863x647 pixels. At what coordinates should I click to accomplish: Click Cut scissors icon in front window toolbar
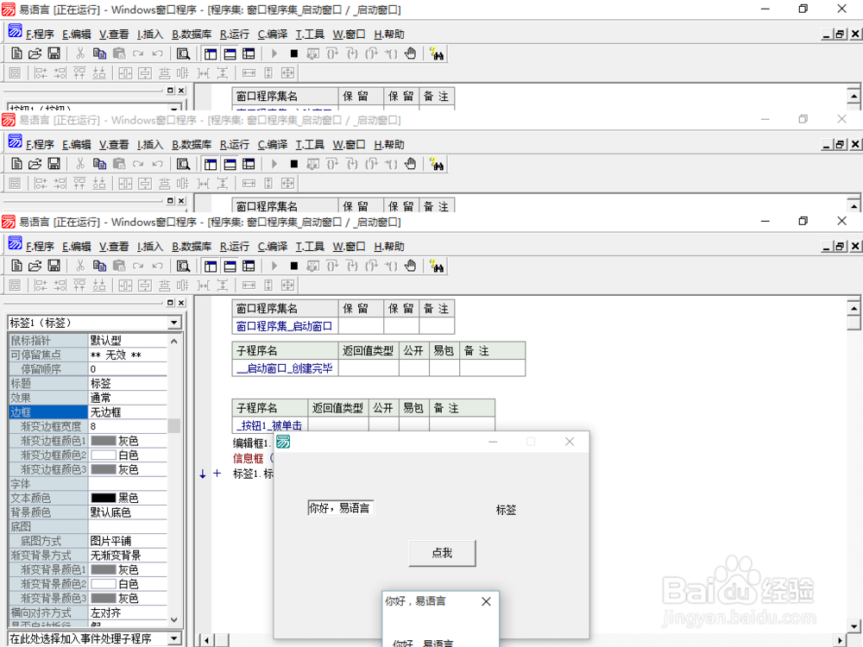pos(80,267)
